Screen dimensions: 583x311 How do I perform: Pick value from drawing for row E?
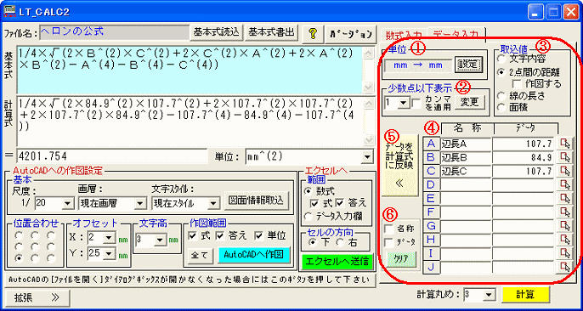point(565,199)
